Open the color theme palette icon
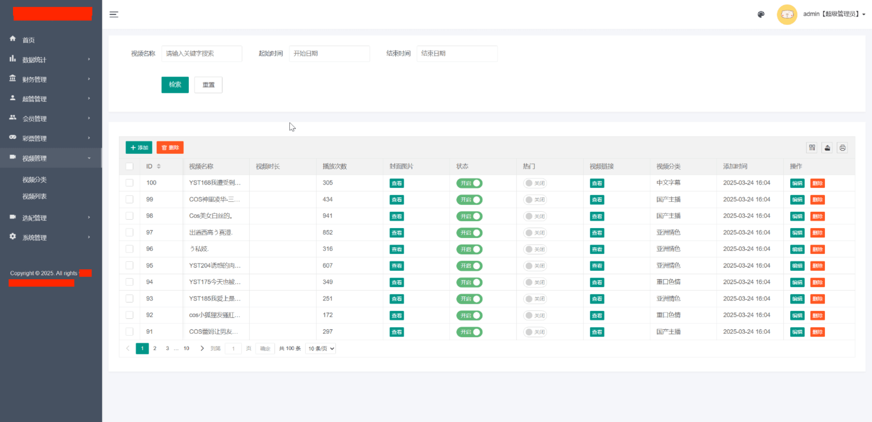Screen dimensions: 872x422 pos(761,14)
